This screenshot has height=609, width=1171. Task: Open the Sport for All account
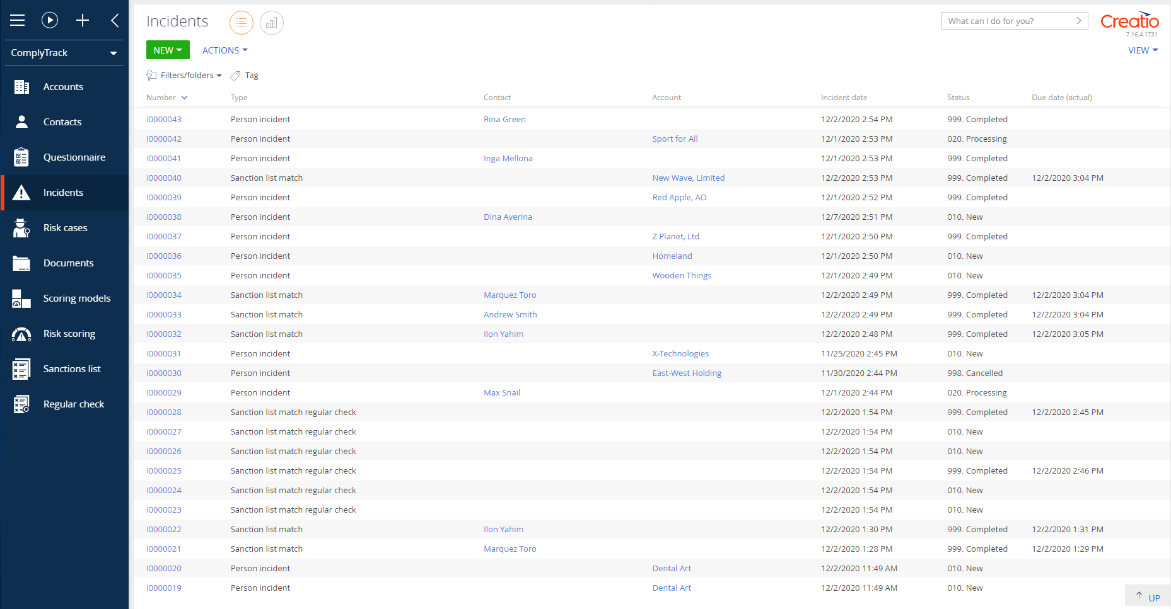pos(675,139)
